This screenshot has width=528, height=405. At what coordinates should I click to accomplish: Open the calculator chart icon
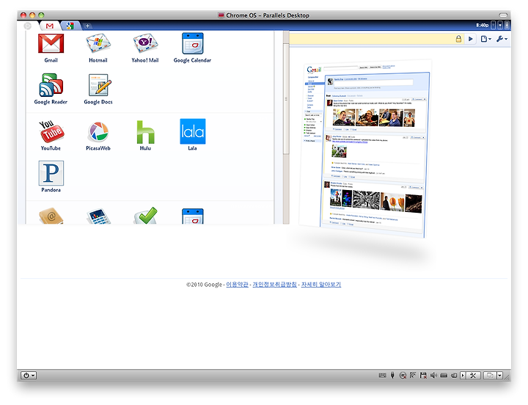98,216
